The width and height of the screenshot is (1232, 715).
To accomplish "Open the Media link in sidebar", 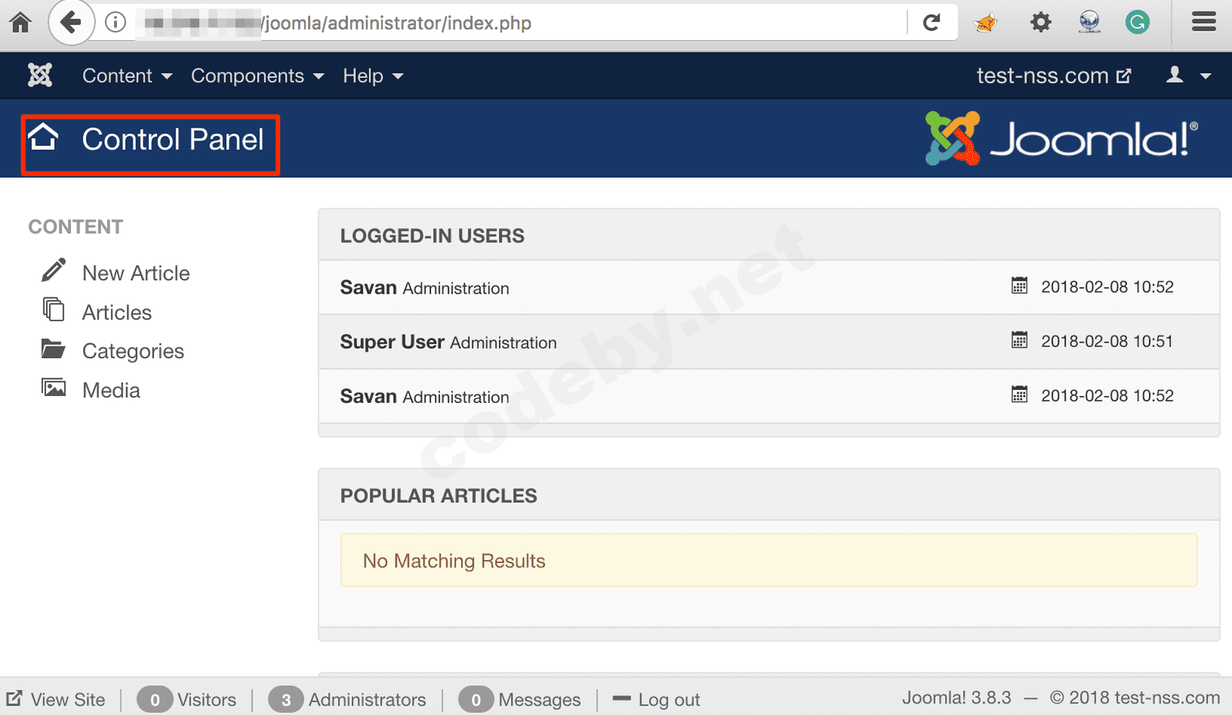I will 111,391.
